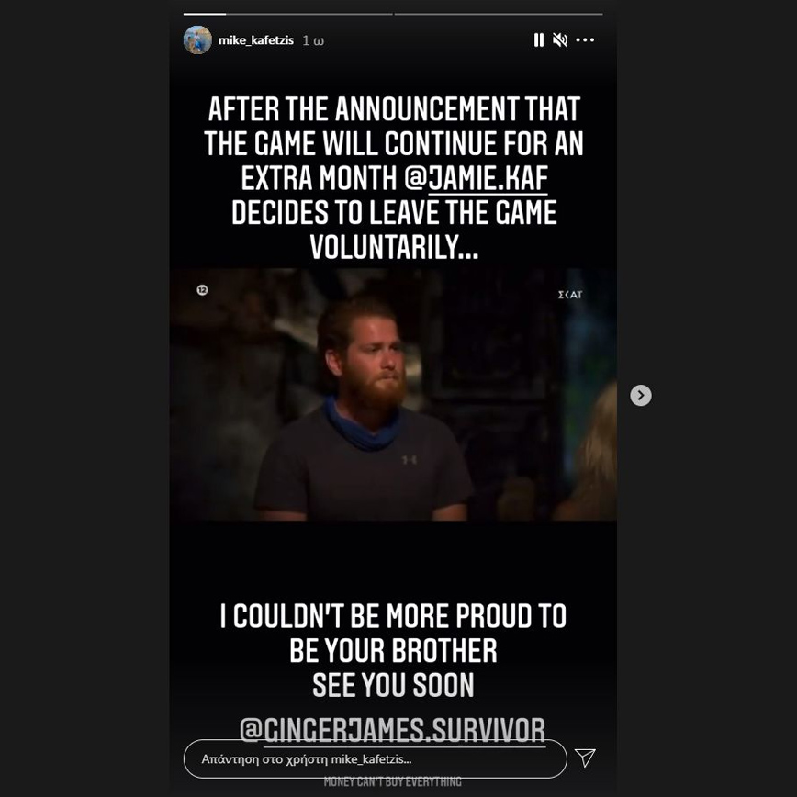This screenshot has height=797, width=797.
Task: Click the "See you soon" text line
Action: coord(393,685)
